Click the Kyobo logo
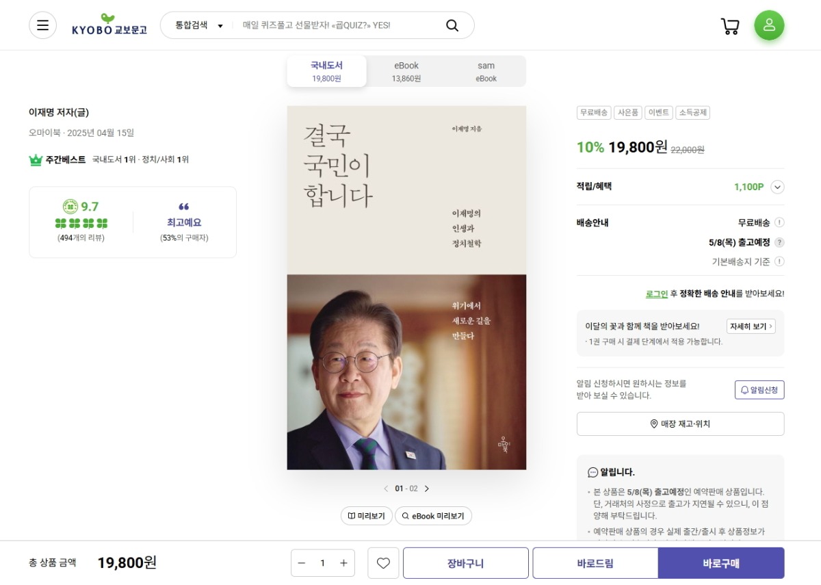This screenshot has width=821, height=585. pos(109,25)
